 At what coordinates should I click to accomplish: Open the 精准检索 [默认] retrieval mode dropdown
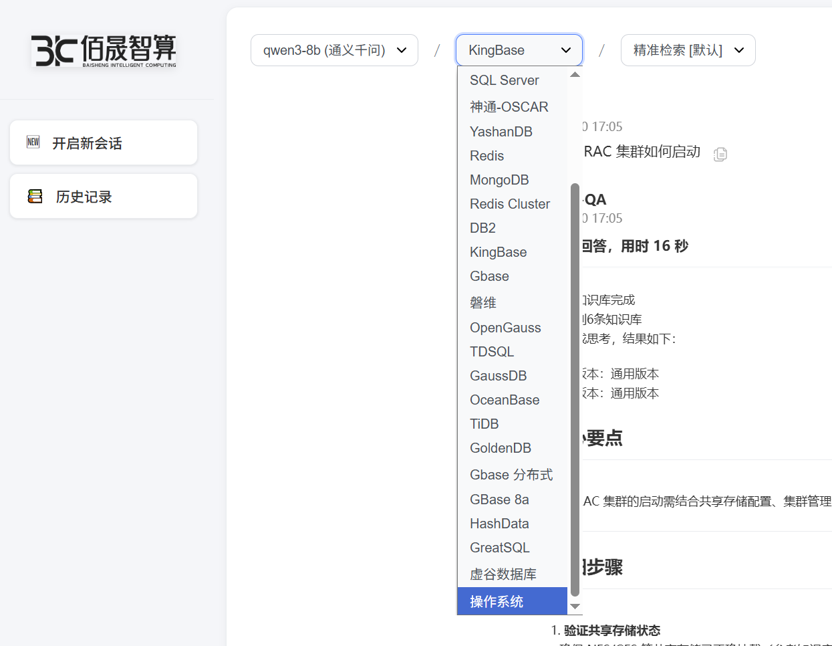click(x=688, y=50)
